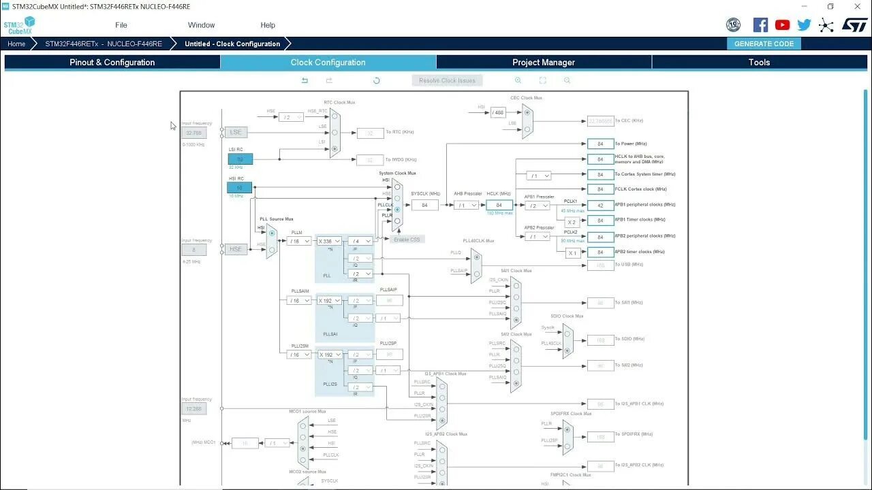This screenshot has height=490, width=872.
Task: Select PLL48CLK in the SDIO Clock Mux
Action: coord(567,350)
